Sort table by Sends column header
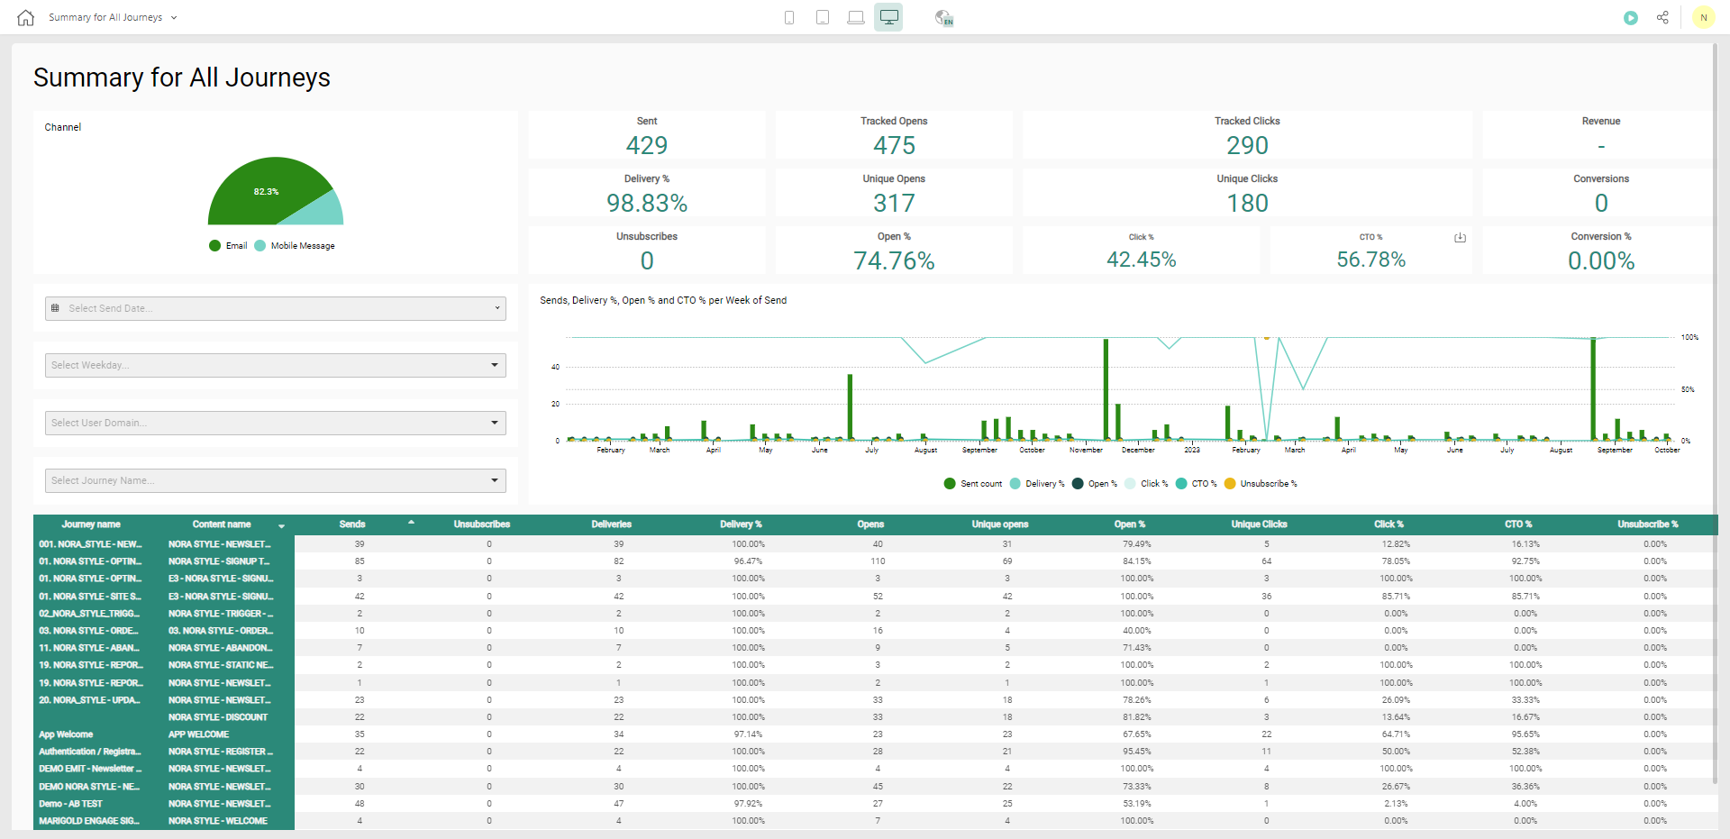The image size is (1730, 839). (352, 524)
